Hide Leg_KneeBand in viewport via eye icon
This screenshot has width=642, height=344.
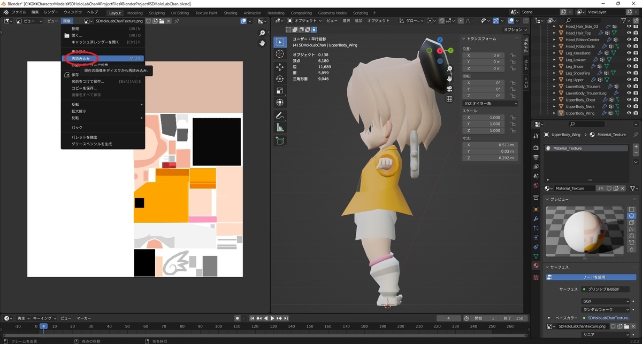click(x=629, y=53)
